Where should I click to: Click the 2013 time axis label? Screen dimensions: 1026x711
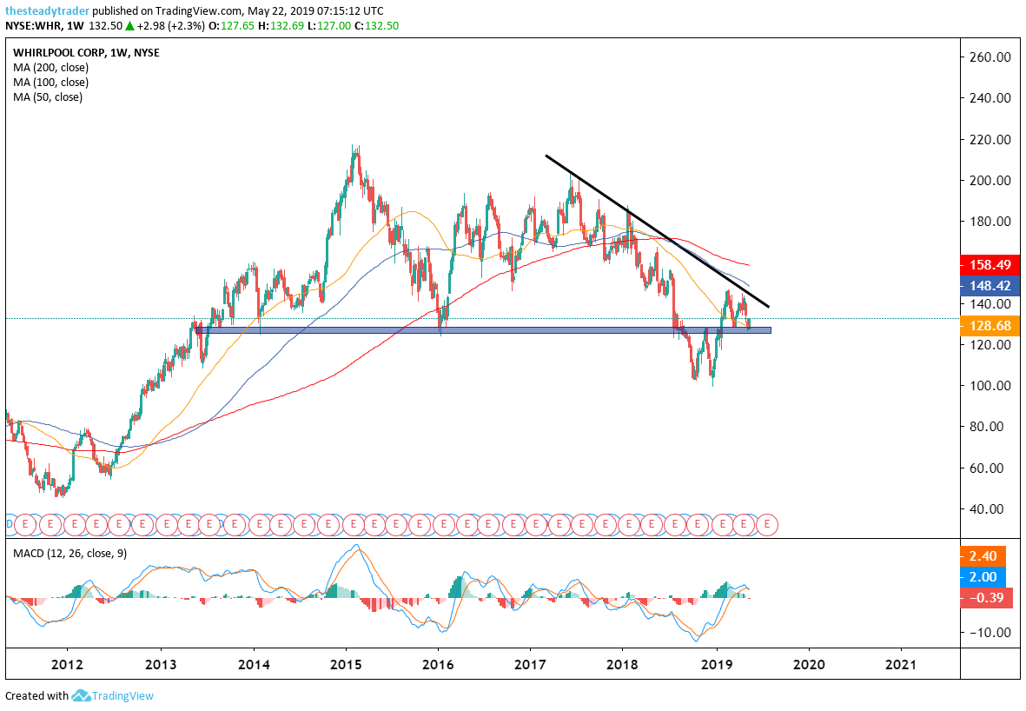(x=161, y=665)
